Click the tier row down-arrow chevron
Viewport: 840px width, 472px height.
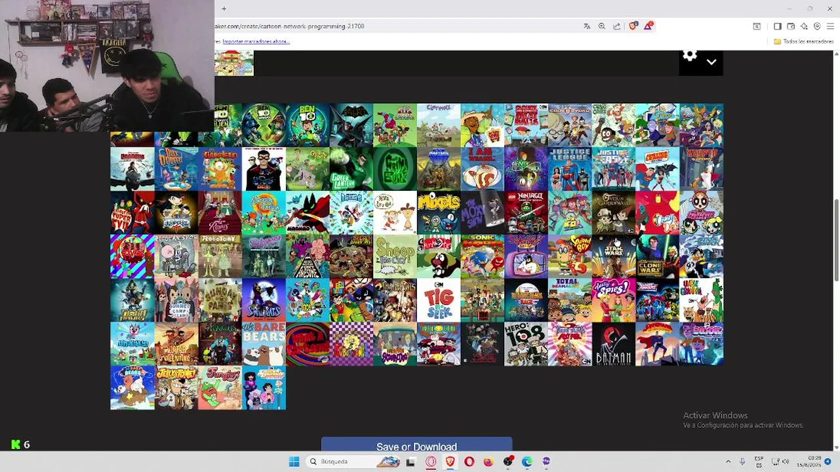711,62
